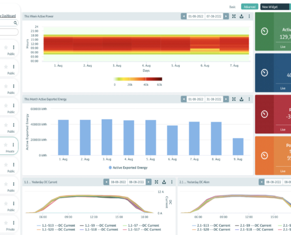Download 1.1 Yesterday DC Current data
Image resolution: width=291 pixels, height=235 pixels.
(x=164, y=182)
